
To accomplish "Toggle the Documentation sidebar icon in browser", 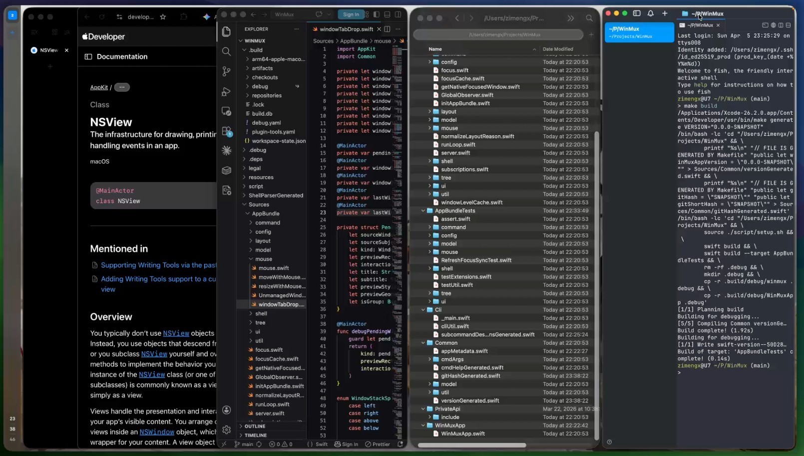I will tap(88, 56).
